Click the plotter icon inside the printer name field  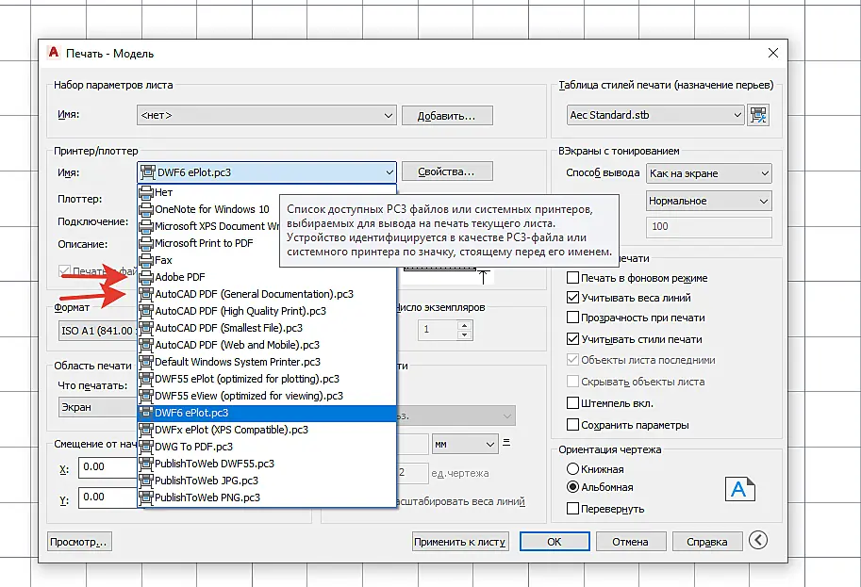(x=148, y=172)
